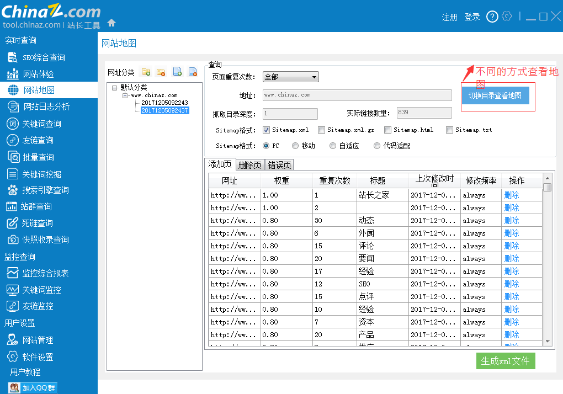Open the settings gear icon in header
Viewport: 563px width, 394px height.
click(507, 16)
